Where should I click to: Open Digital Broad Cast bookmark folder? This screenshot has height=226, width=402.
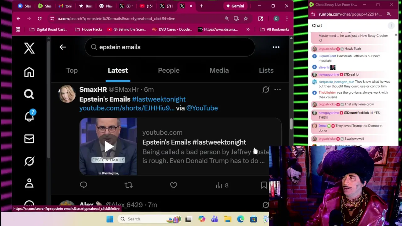pyautogui.click(x=48, y=30)
